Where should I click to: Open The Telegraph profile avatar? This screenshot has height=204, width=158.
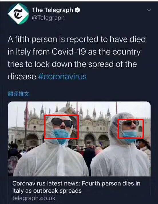[x=18, y=14]
